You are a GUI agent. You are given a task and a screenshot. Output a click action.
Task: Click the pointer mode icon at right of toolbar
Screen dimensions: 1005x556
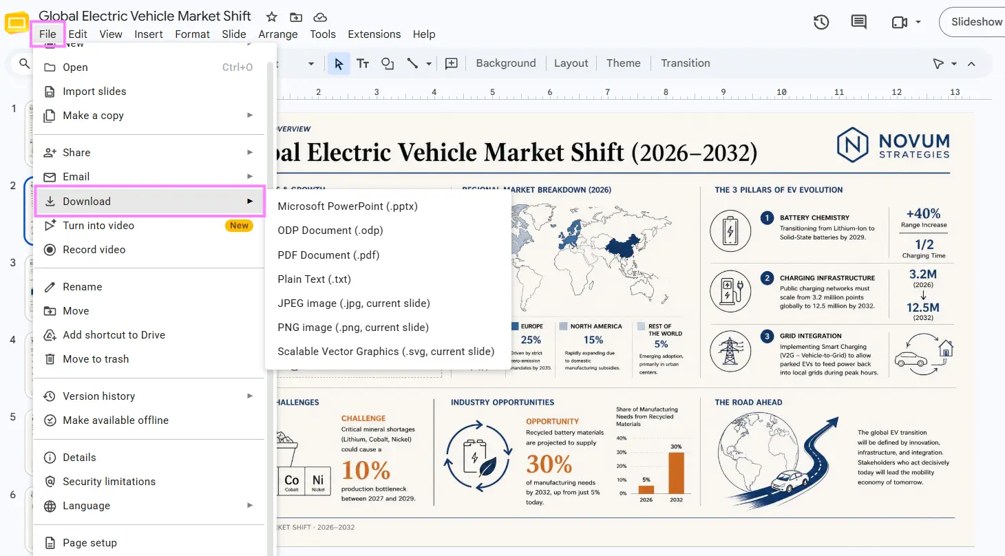pos(938,63)
